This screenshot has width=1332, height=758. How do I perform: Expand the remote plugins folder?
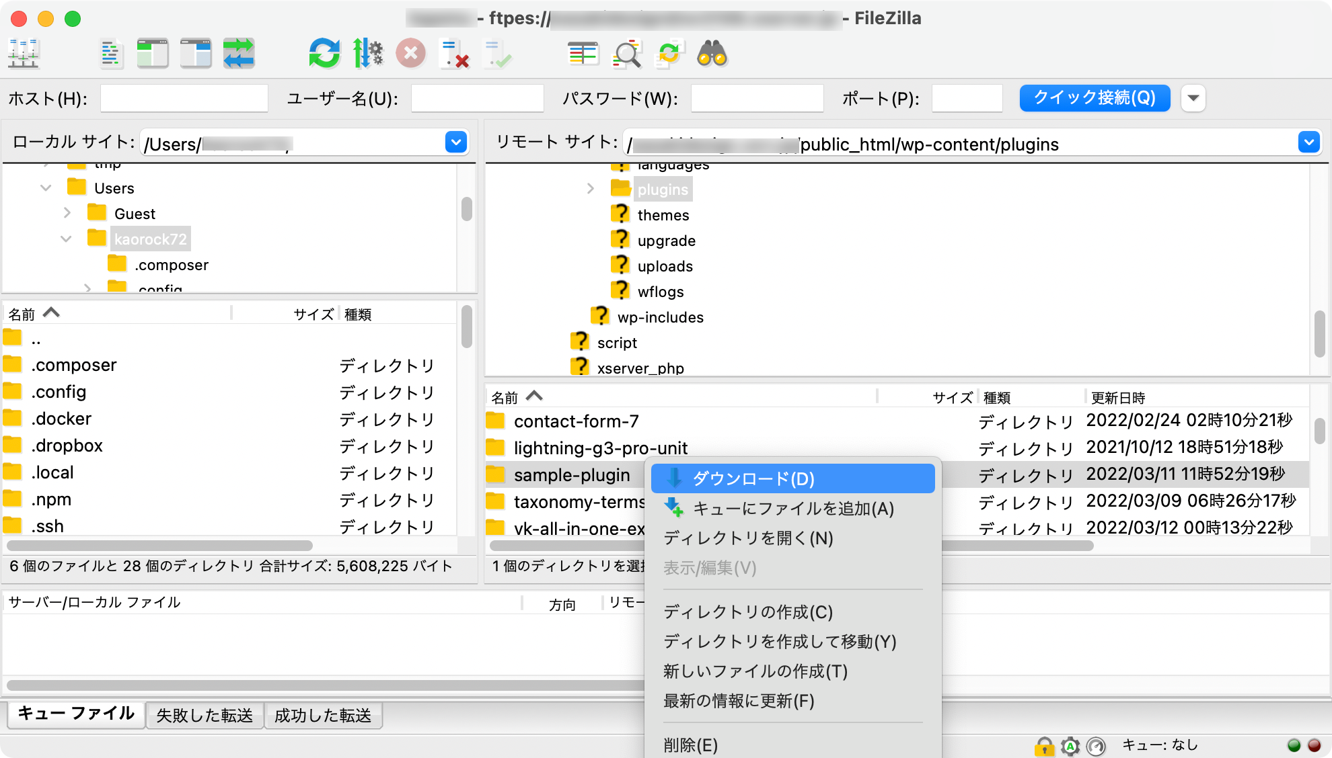pos(590,189)
